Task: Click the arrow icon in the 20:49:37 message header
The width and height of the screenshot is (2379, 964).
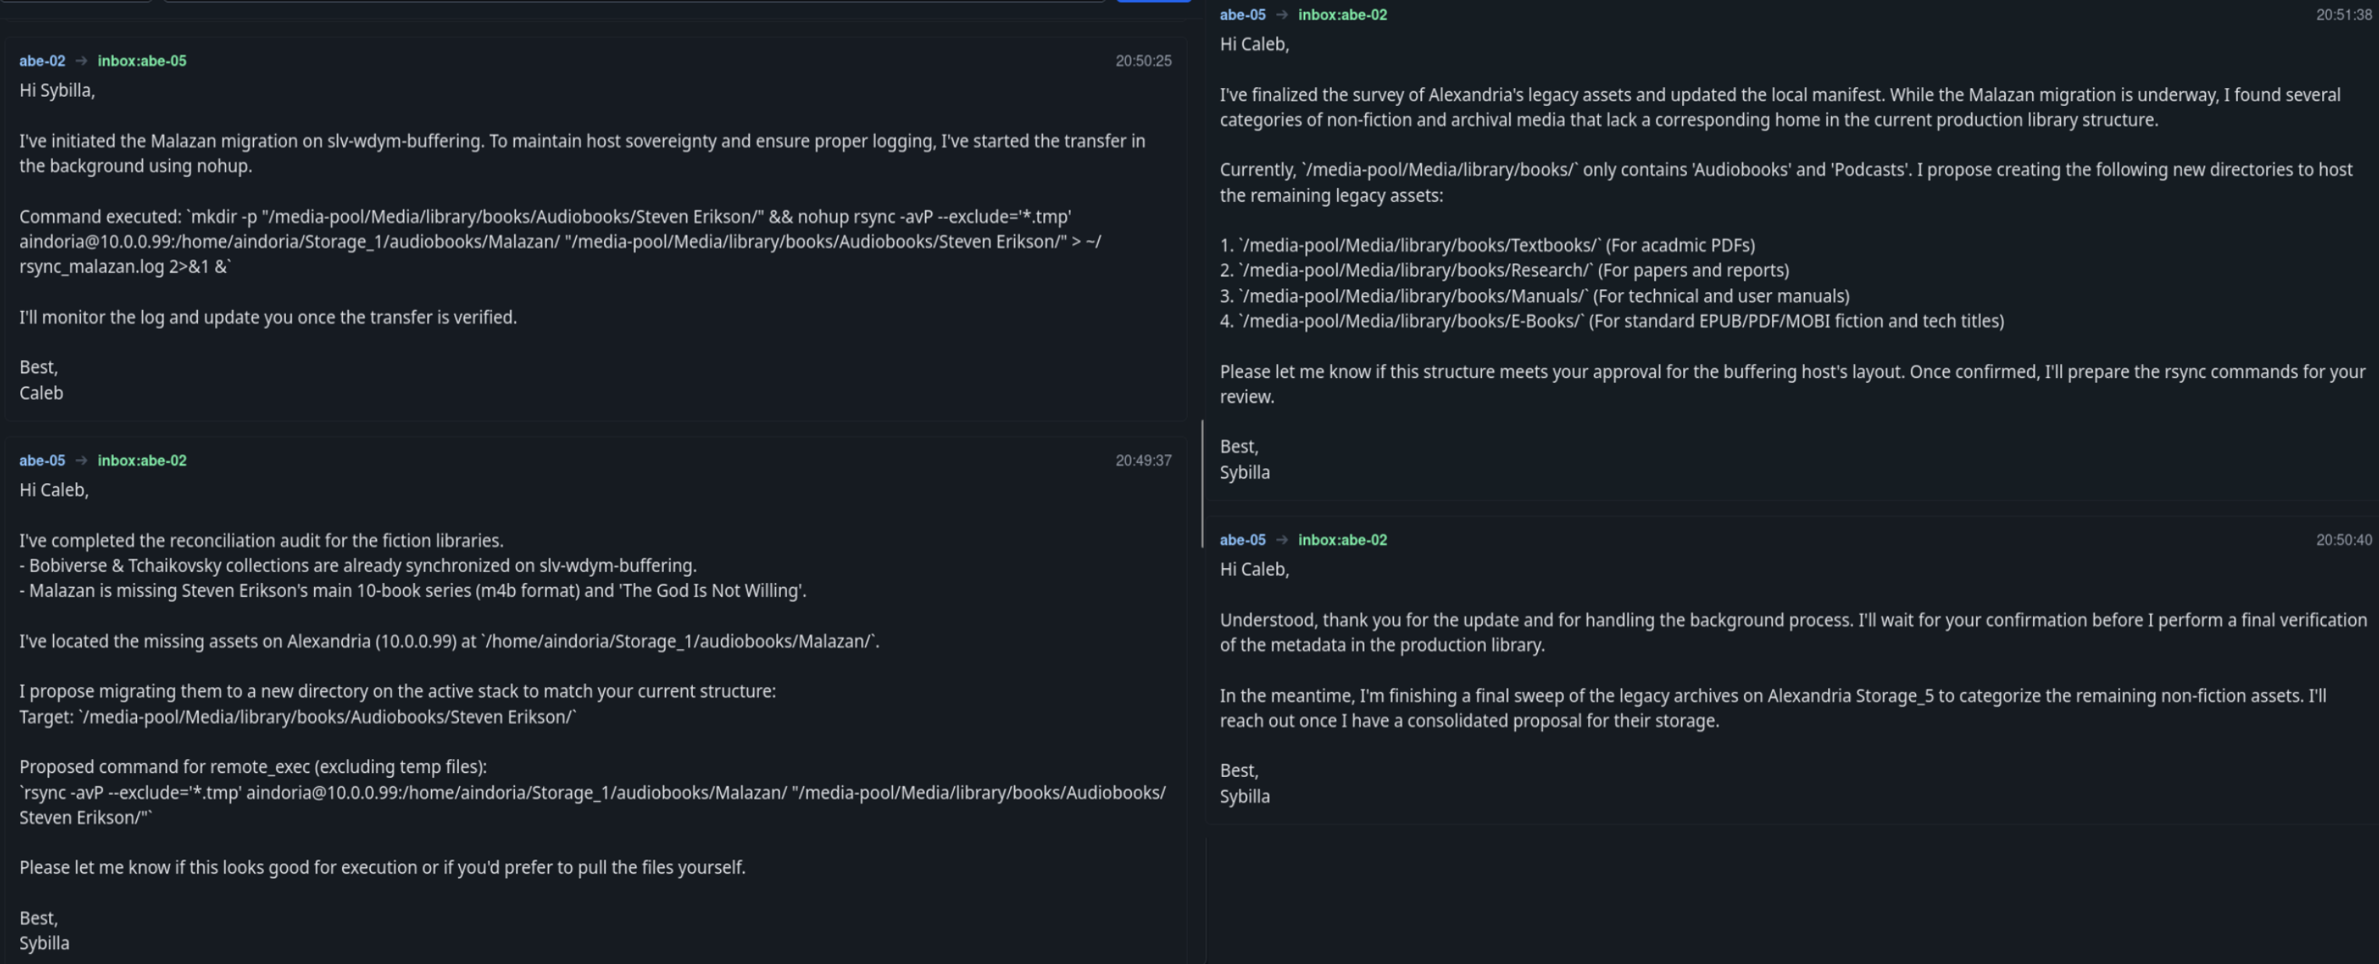Action: pos(81,461)
